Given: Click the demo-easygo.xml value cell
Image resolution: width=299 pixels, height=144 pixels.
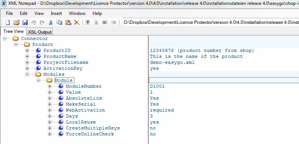Looking at the screenshot, I should [172, 62].
